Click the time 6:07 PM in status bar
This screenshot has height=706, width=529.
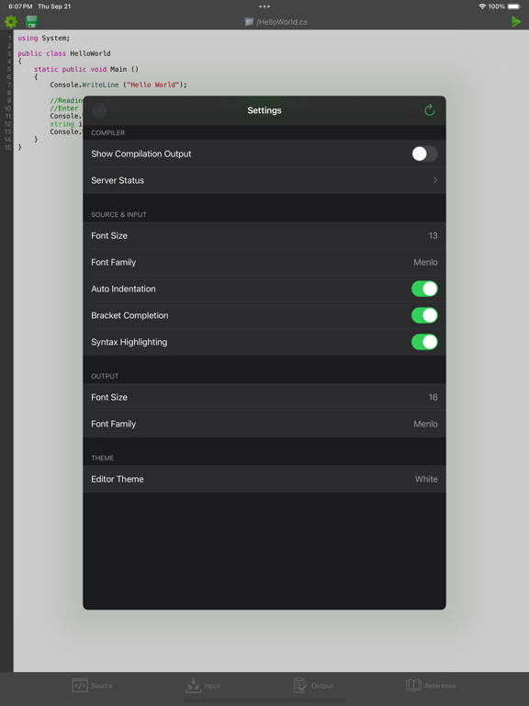(20, 6)
